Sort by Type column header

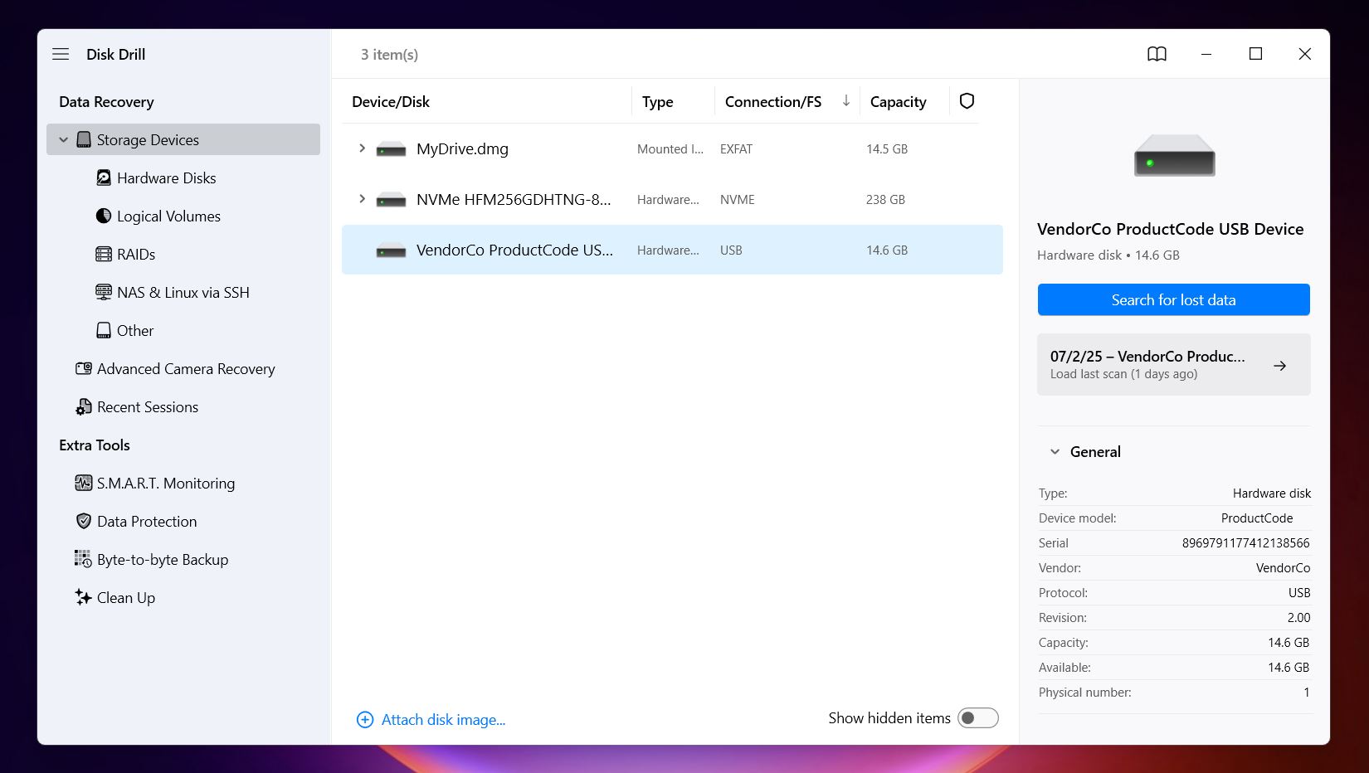[x=657, y=101]
